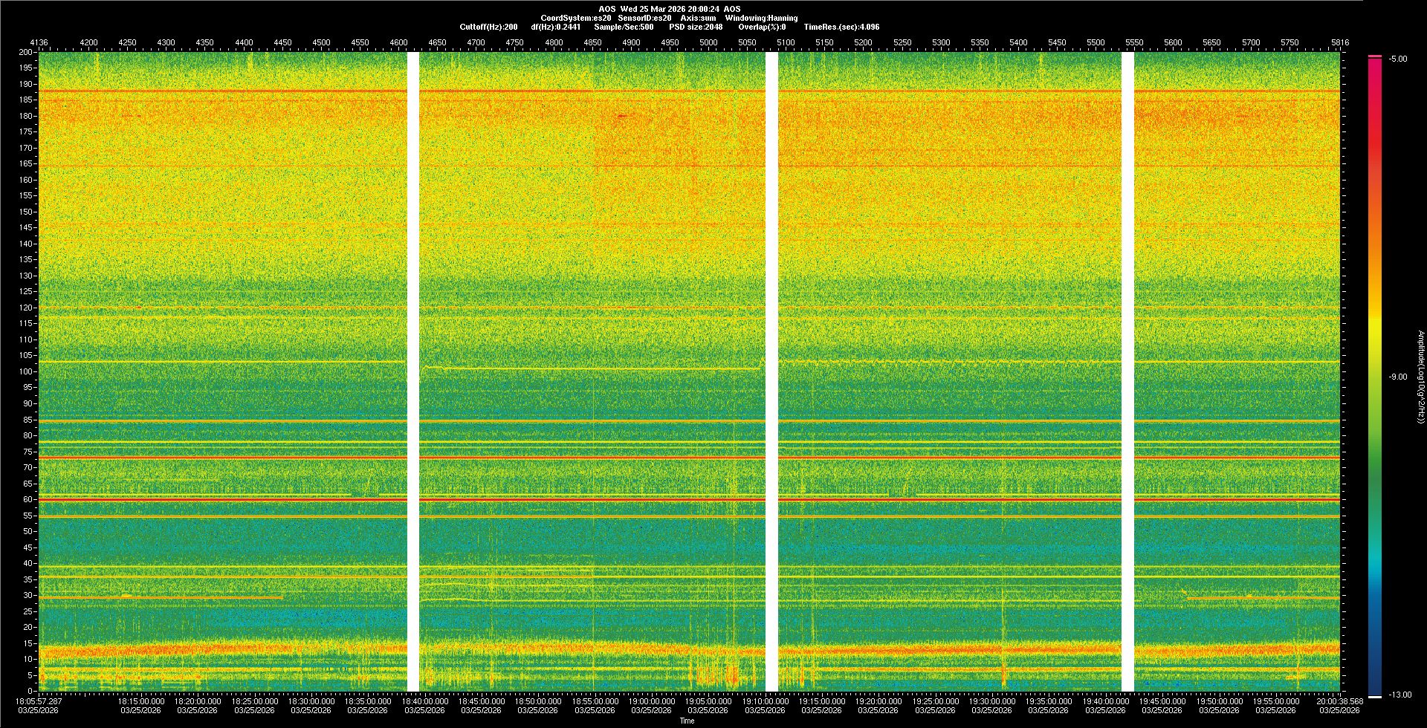Select the 18:05:57.287 start timestamp
1427x728 pixels.
coord(39,701)
